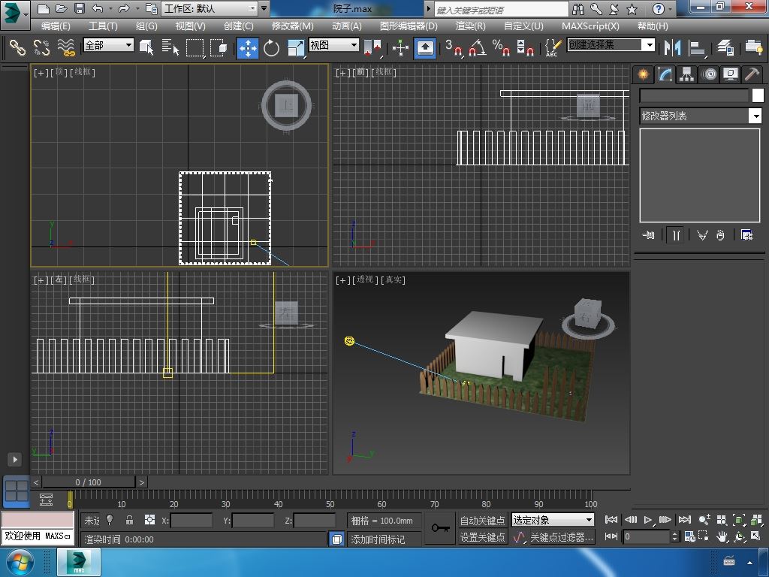The height and width of the screenshot is (577, 769).
Task: Open the Create panel star icon
Action: pos(643,74)
